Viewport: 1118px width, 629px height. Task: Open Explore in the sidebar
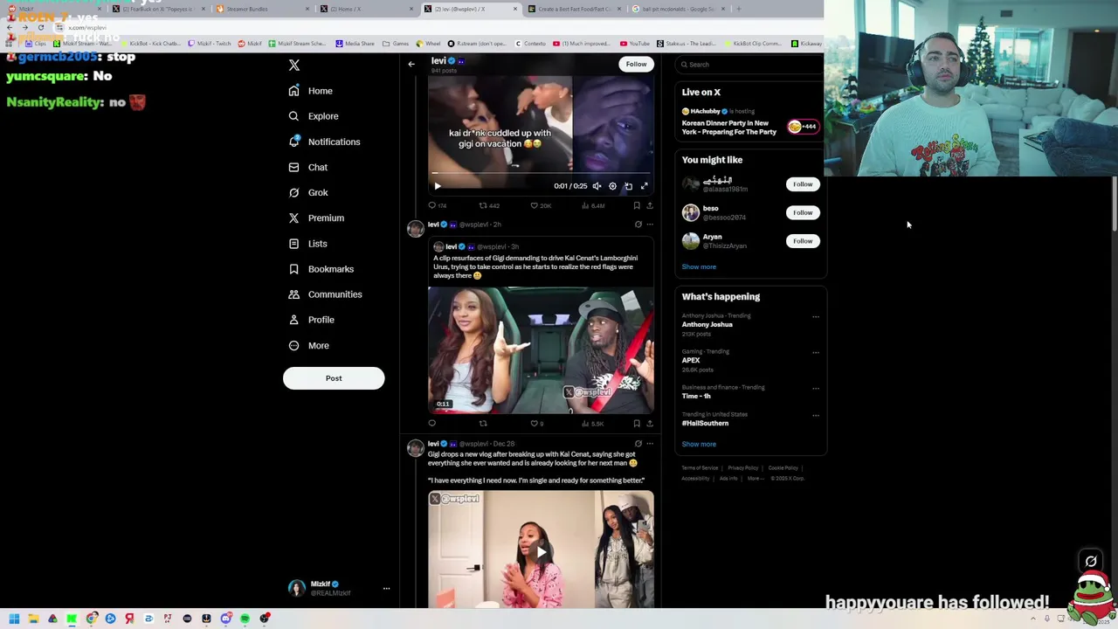pyautogui.click(x=313, y=116)
